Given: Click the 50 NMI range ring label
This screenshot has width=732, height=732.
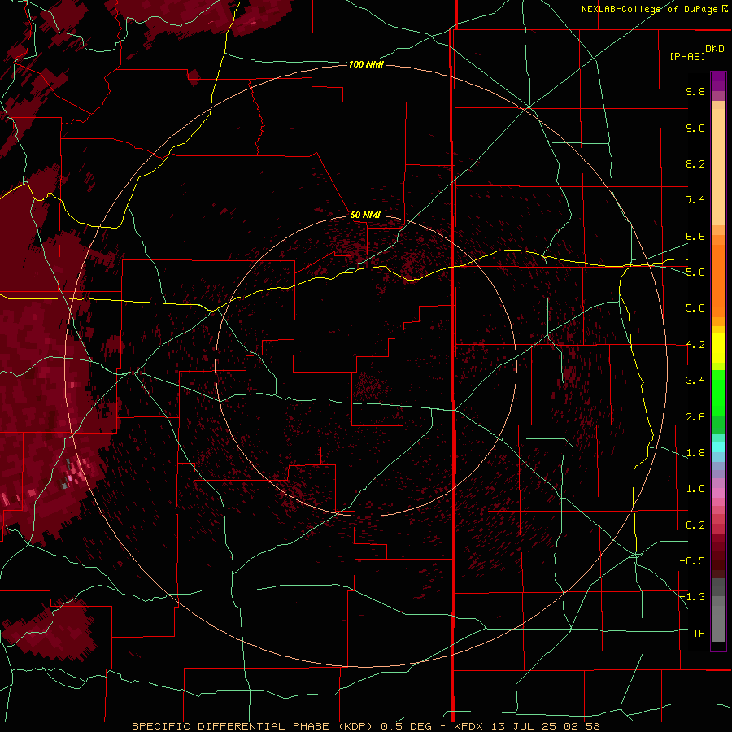Looking at the screenshot, I should click(365, 215).
